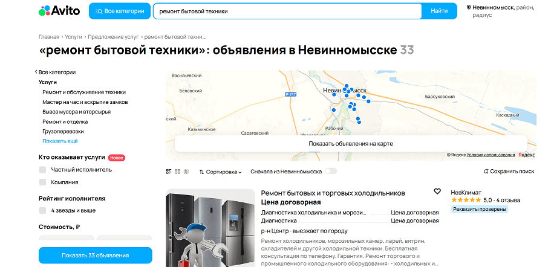This screenshot has width=551, height=267.
Task: Go to Грузоперевозки category
Action: click(63, 131)
